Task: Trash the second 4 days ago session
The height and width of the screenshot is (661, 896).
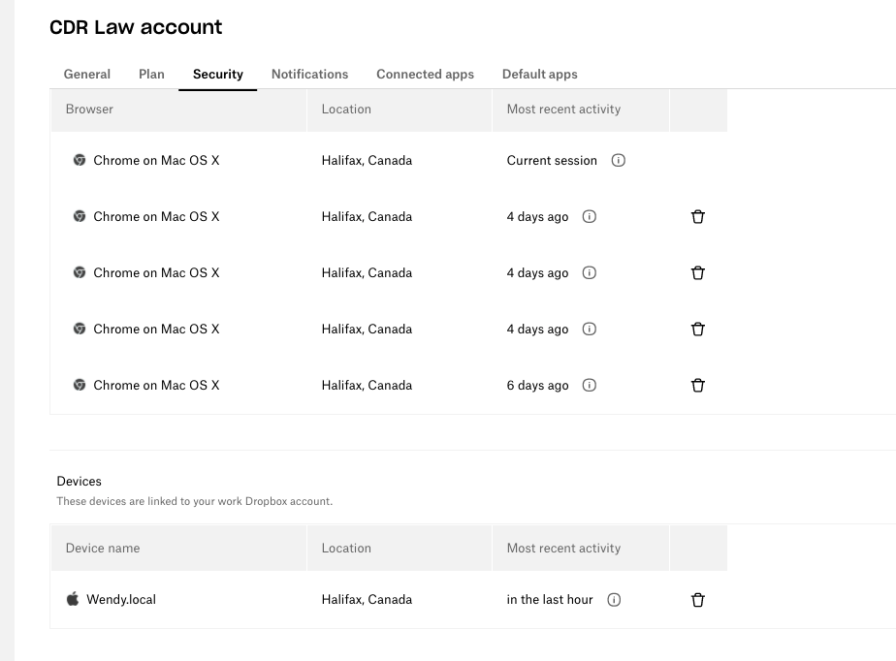Action: point(697,273)
